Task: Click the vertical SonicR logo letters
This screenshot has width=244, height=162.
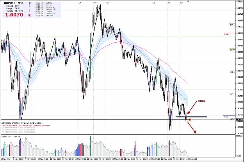Action: click(x=30, y=9)
